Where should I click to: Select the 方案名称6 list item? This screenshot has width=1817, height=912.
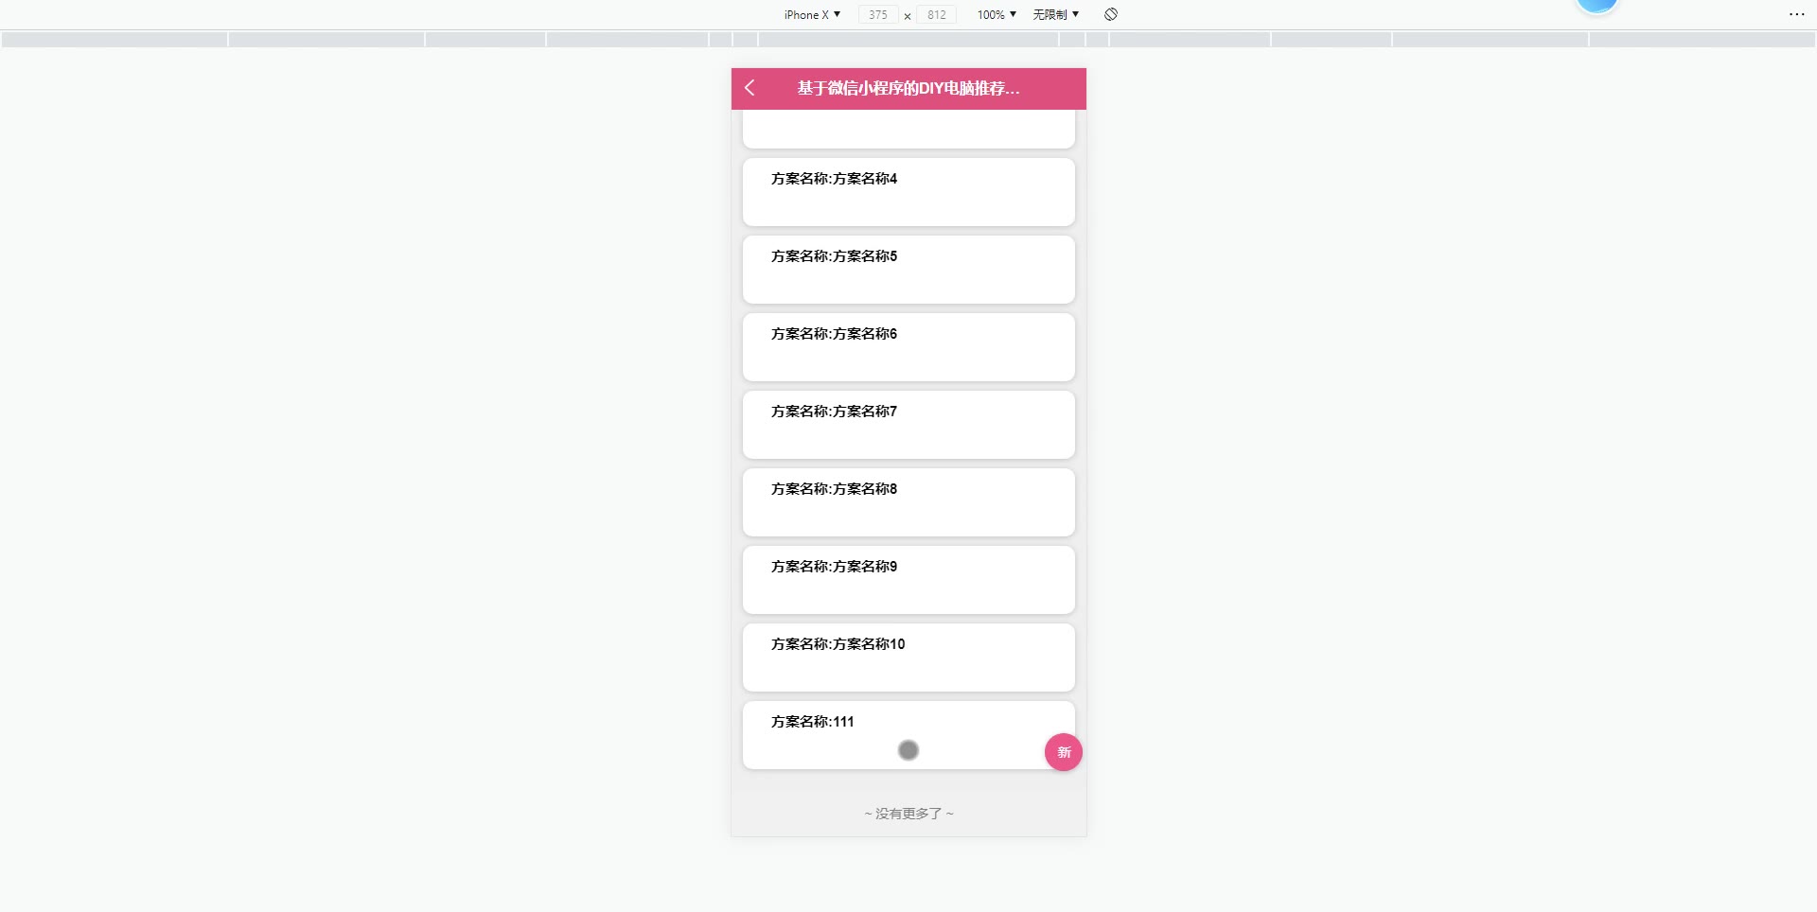(x=908, y=347)
